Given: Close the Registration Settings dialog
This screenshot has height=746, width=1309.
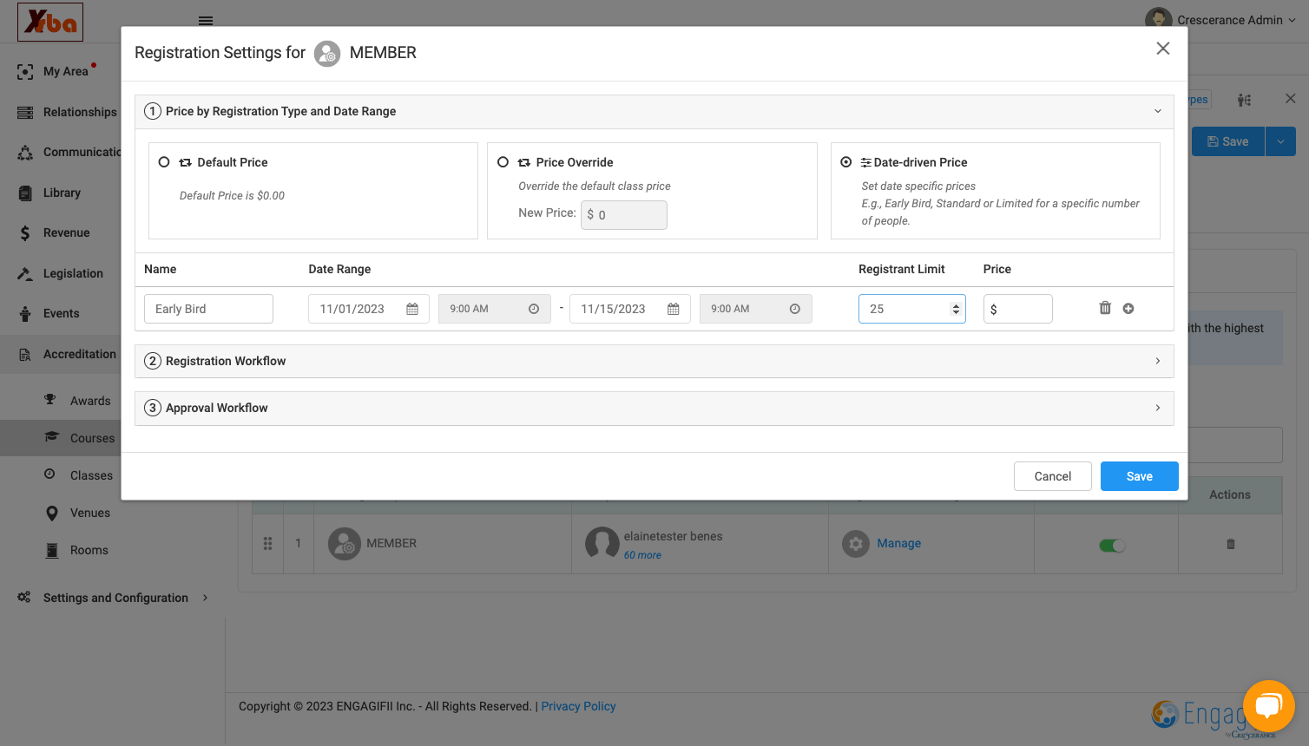Looking at the screenshot, I should [x=1163, y=49].
